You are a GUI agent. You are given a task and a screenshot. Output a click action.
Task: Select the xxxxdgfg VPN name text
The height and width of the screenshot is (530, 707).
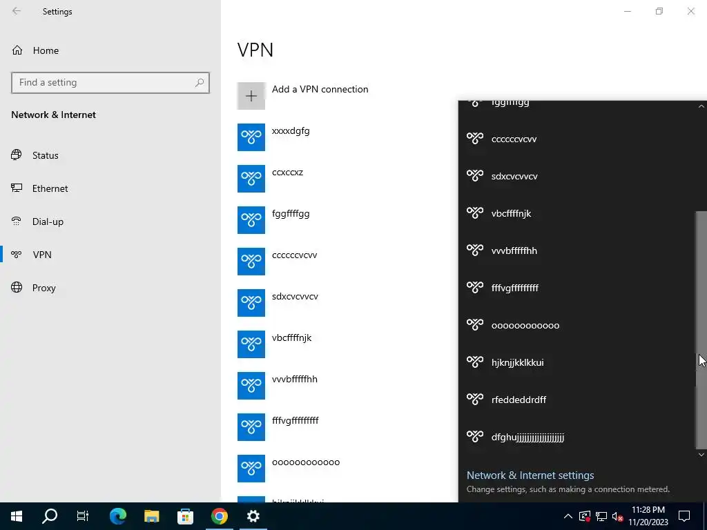291,130
